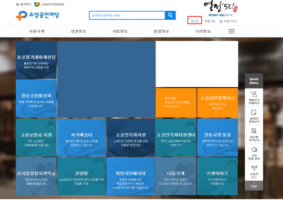Screen dimensions: 283x200
Task: Click the 로그인 button
Action: coord(195,20)
